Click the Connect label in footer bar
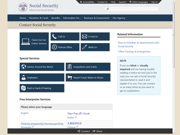The height and width of the screenshot is (135, 180). 85,131
